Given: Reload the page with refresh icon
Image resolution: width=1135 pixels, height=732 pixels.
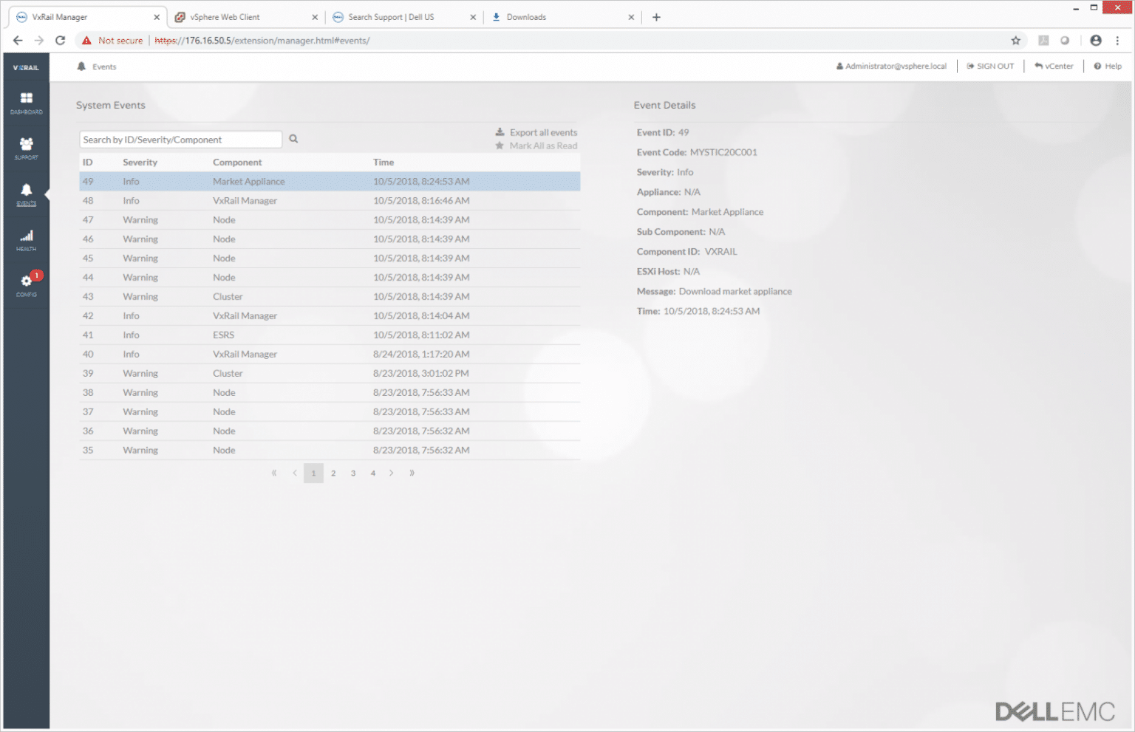Looking at the screenshot, I should (61, 41).
